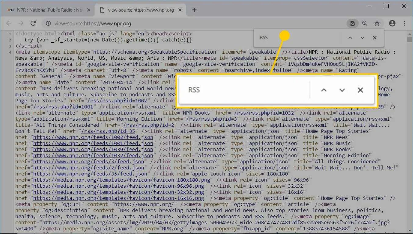Select the view-source:https://www.npr.org tab
413x234 pixels.
(141, 10)
